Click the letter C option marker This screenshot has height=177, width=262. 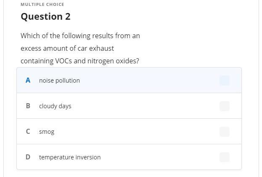pyautogui.click(x=28, y=132)
